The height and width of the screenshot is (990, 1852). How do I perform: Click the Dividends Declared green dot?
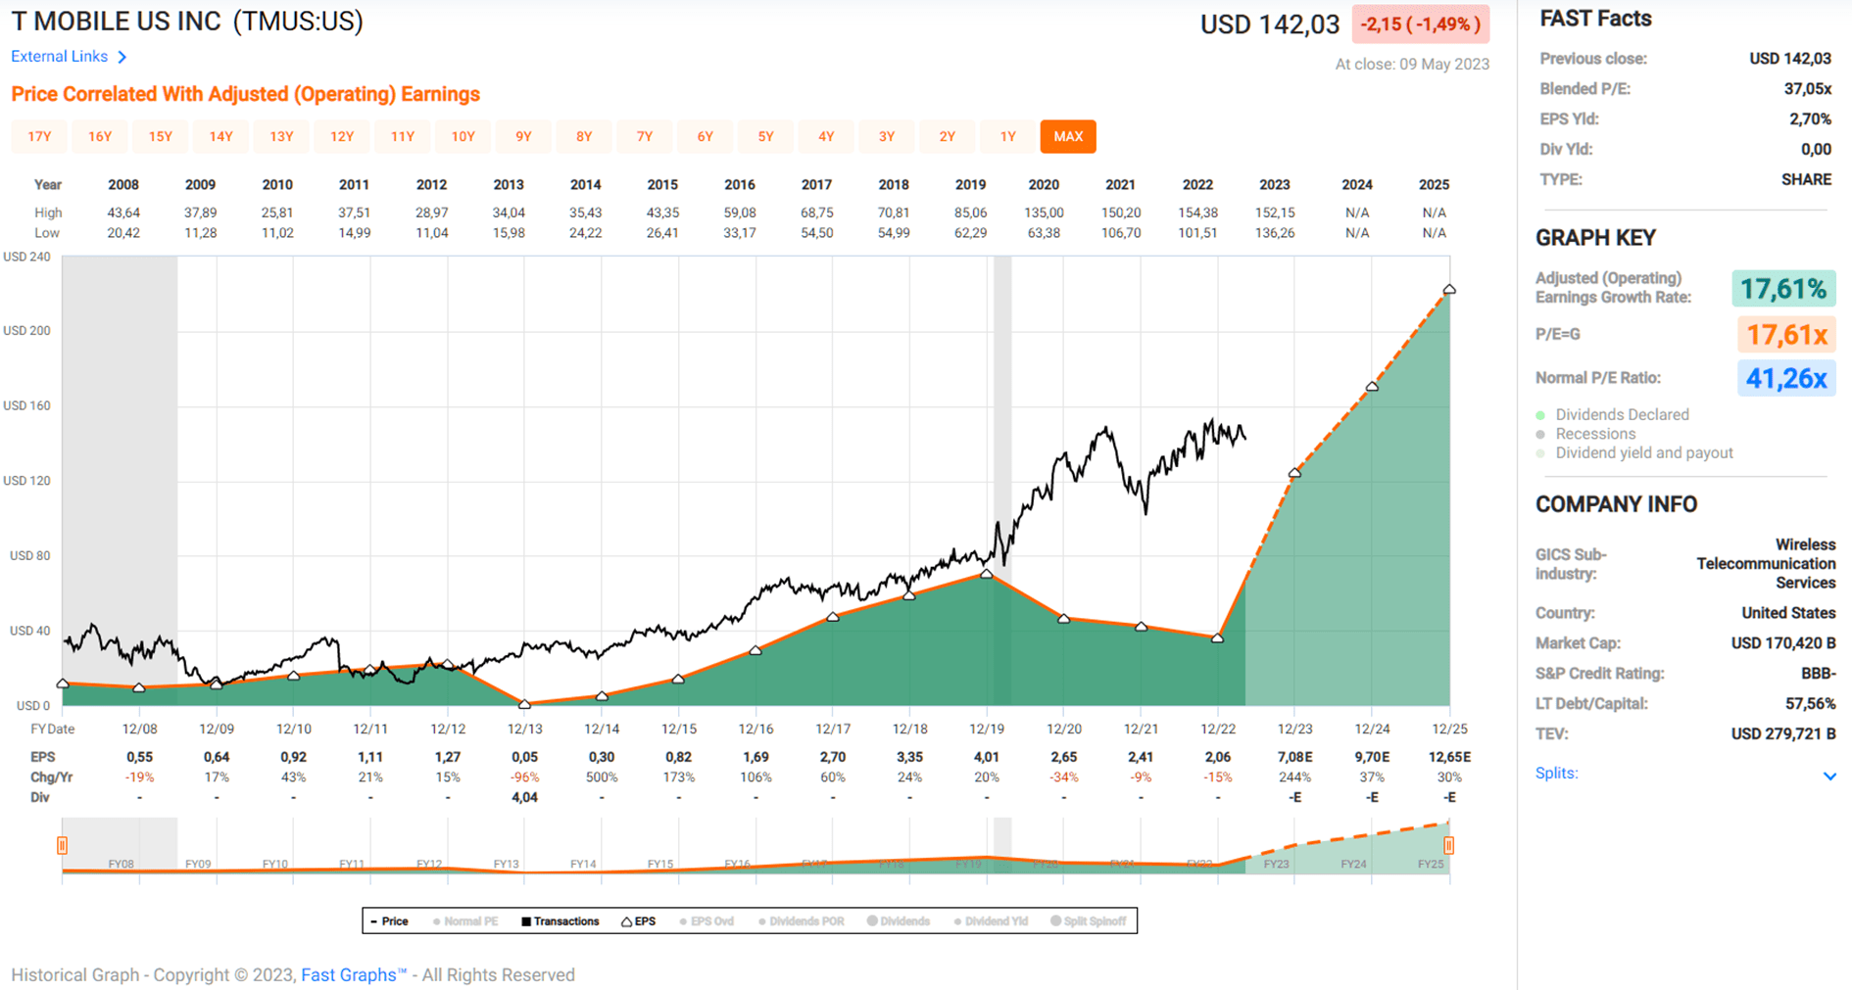tap(1540, 415)
